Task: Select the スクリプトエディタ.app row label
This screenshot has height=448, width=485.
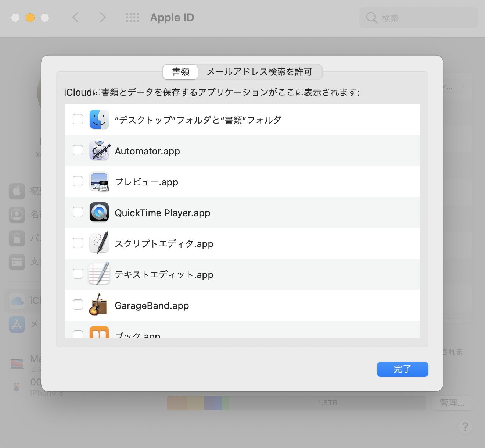Action: [164, 244]
